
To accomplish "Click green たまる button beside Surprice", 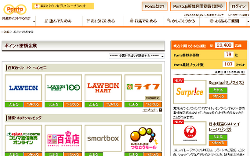I will pyautogui.click(x=218, y=90).
